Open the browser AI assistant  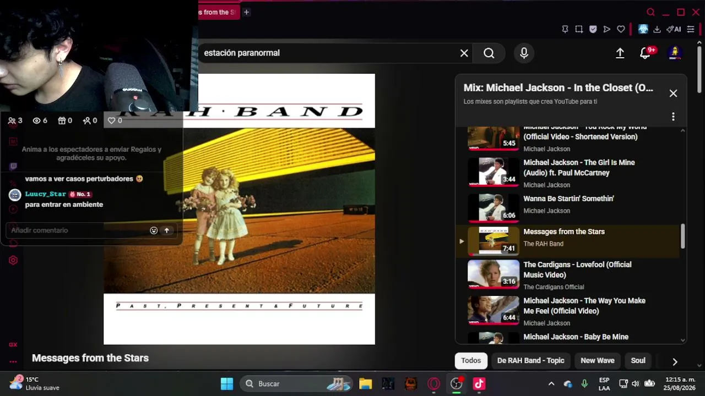[x=674, y=29]
